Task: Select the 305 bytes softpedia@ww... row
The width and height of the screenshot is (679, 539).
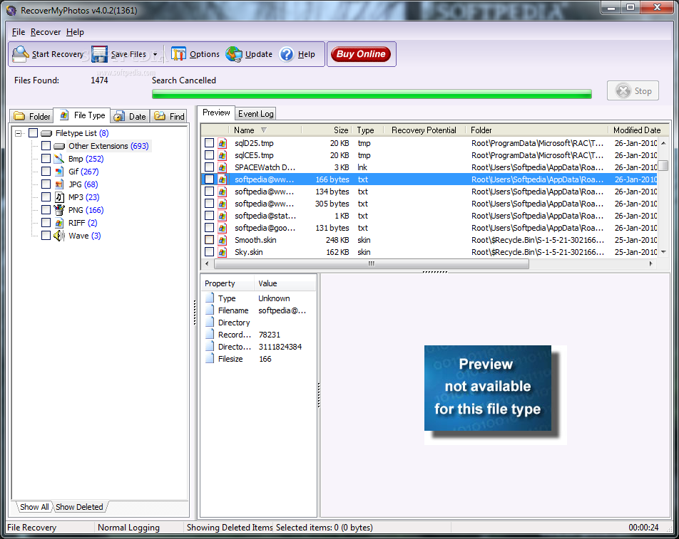Action: [x=430, y=204]
